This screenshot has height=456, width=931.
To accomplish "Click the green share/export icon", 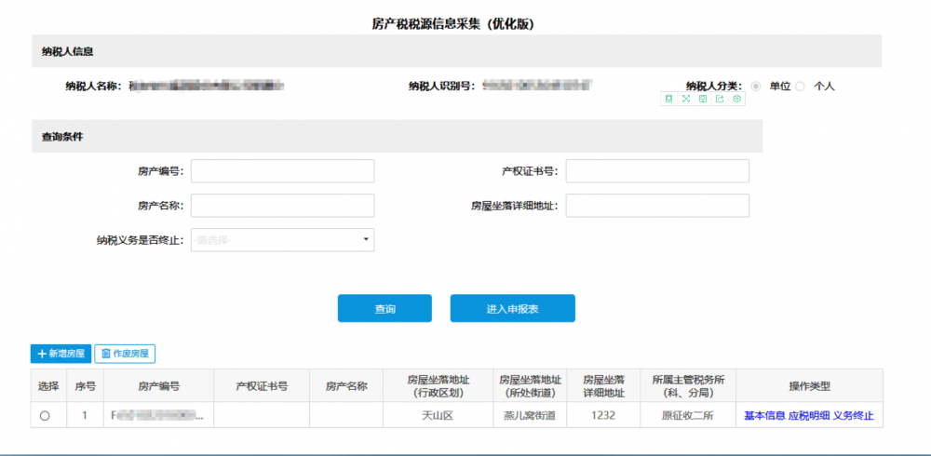I will tap(720, 99).
